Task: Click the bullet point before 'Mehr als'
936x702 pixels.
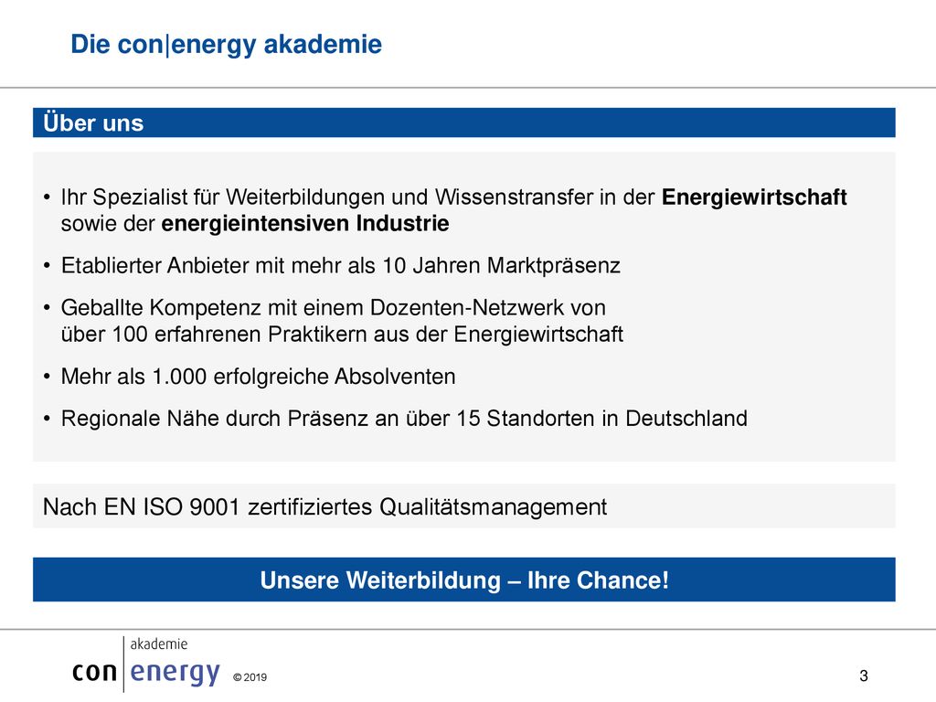Action: [48, 377]
